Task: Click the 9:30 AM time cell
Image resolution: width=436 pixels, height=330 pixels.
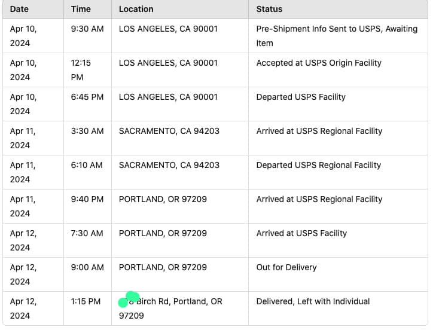Action: (x=87, y=29)
